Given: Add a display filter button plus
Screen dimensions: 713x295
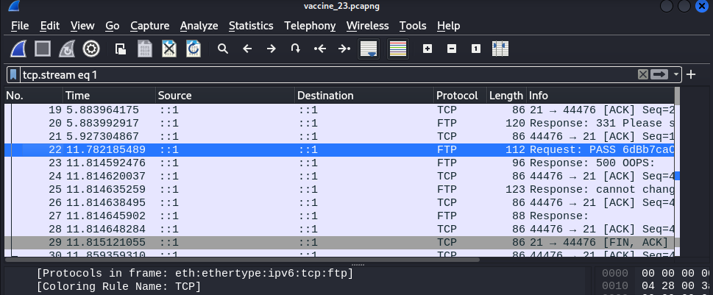Looking at the screenshot, I should 691,74.
